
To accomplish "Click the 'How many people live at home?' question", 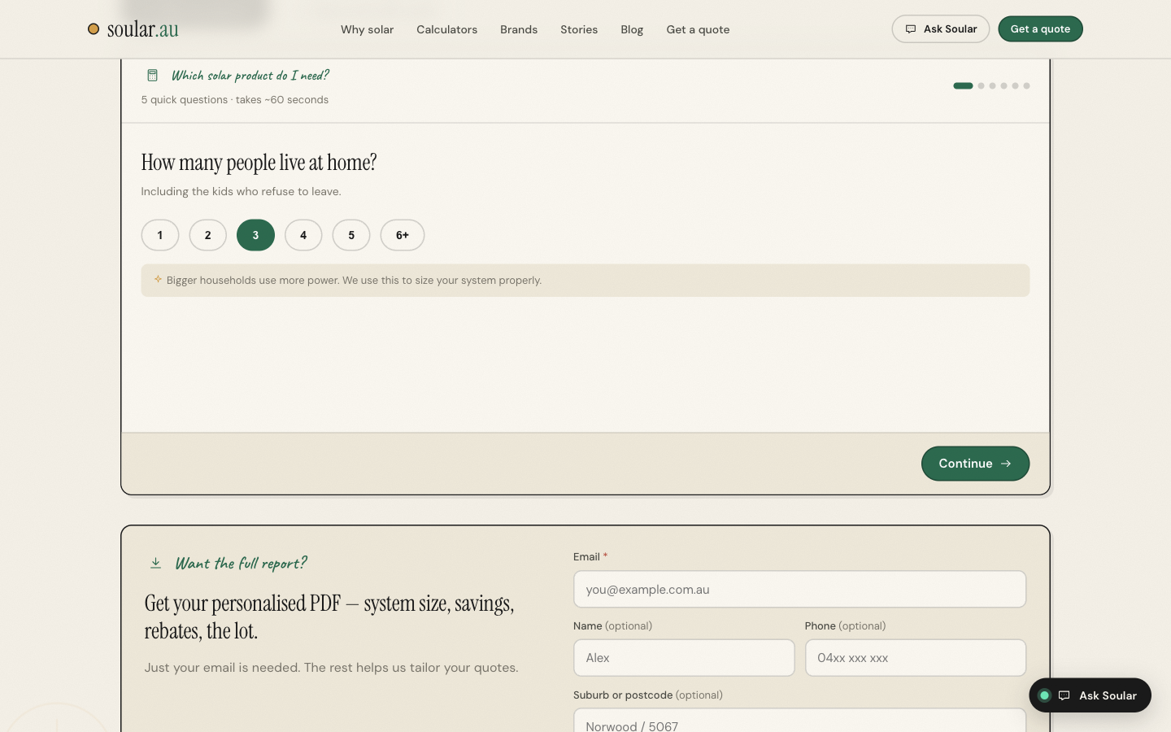I will (259, 163).
